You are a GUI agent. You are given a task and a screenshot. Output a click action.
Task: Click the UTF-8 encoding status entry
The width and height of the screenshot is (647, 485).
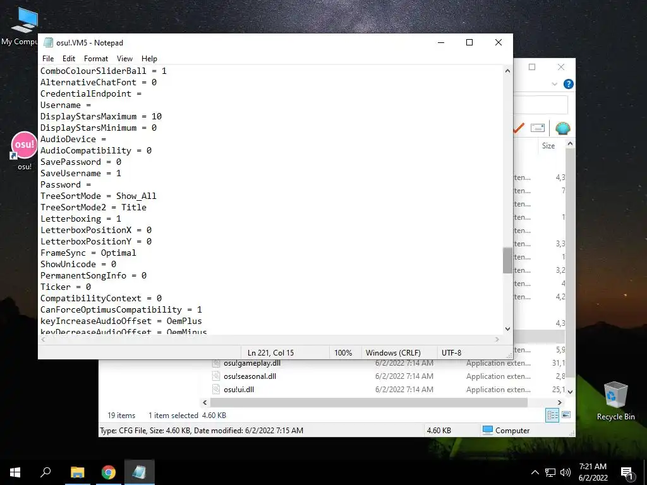(451, 353)
